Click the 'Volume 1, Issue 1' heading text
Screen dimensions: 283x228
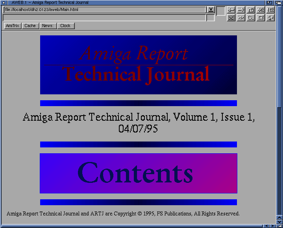[x=214, y=117]
